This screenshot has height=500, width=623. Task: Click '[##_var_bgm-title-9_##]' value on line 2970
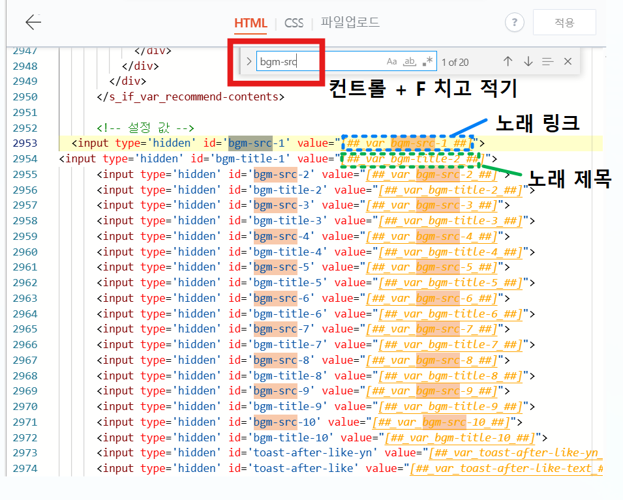(x=451, y=406)
